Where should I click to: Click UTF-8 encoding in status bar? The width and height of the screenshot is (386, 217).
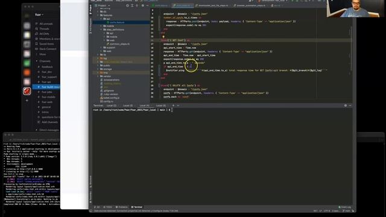[x=327, y=211]
